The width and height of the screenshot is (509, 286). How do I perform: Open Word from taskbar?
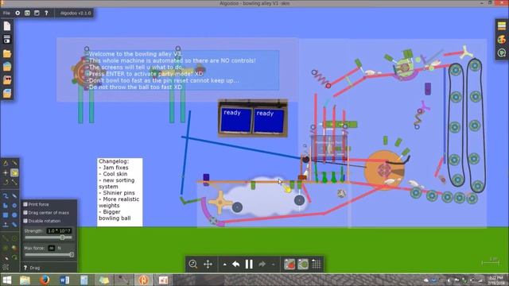pos(64,280)
